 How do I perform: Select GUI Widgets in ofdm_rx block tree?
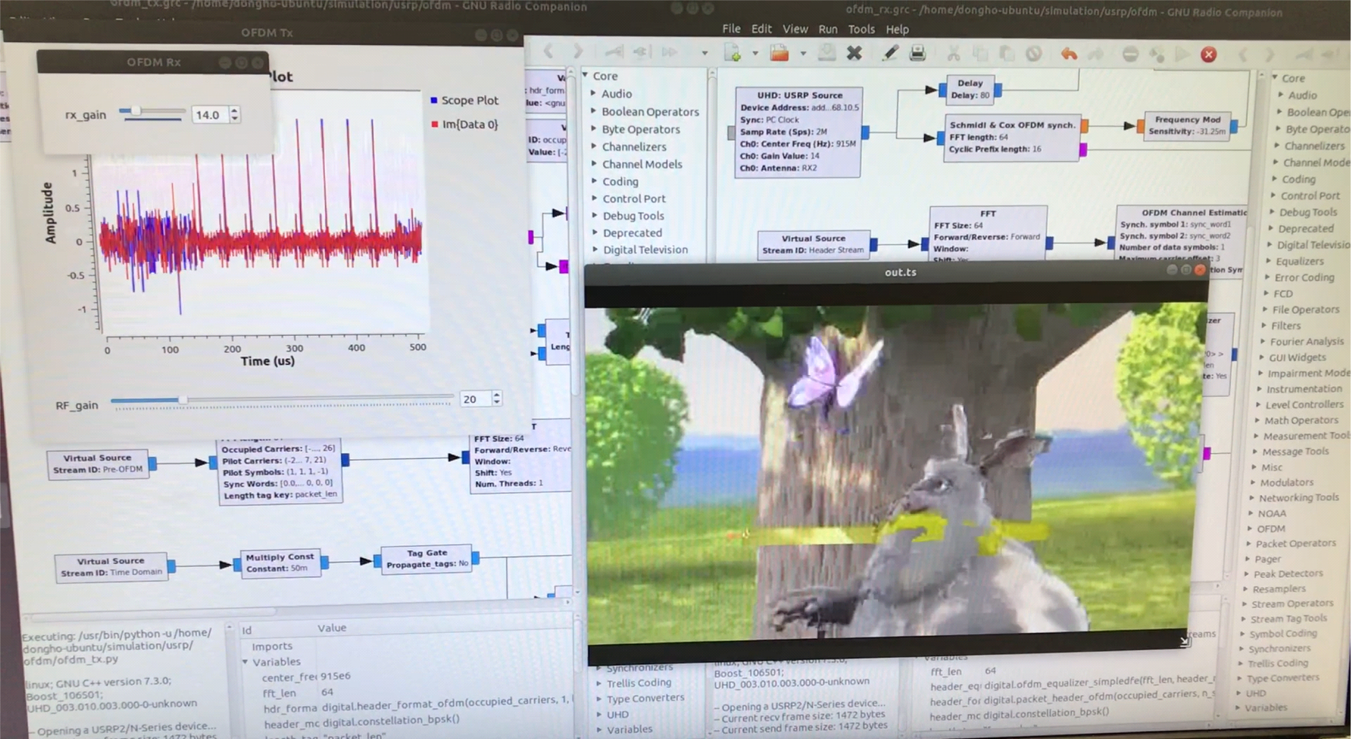coord(1297,357)
